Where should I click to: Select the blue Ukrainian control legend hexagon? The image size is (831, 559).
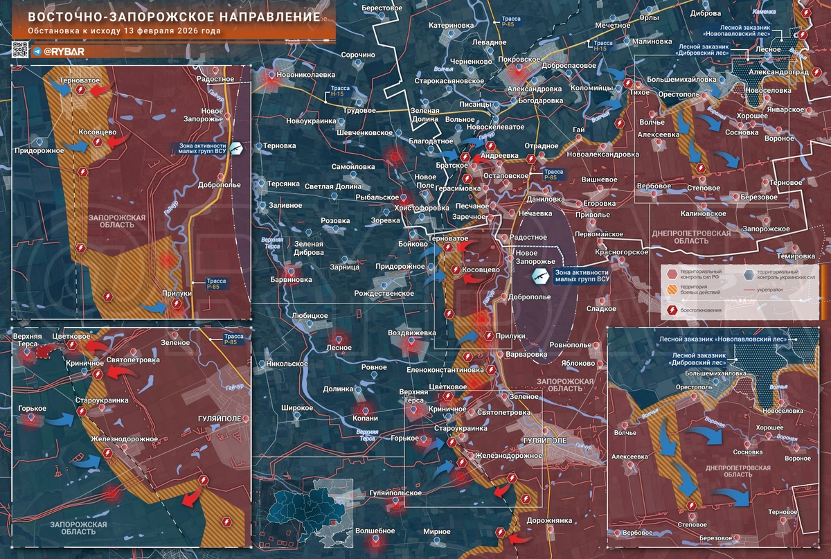[751, 274]
